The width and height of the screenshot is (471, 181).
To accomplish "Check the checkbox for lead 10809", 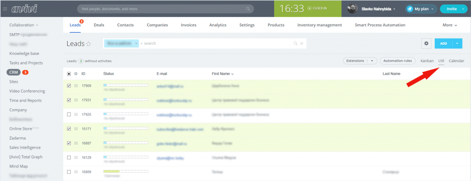I will click(69, 172).
